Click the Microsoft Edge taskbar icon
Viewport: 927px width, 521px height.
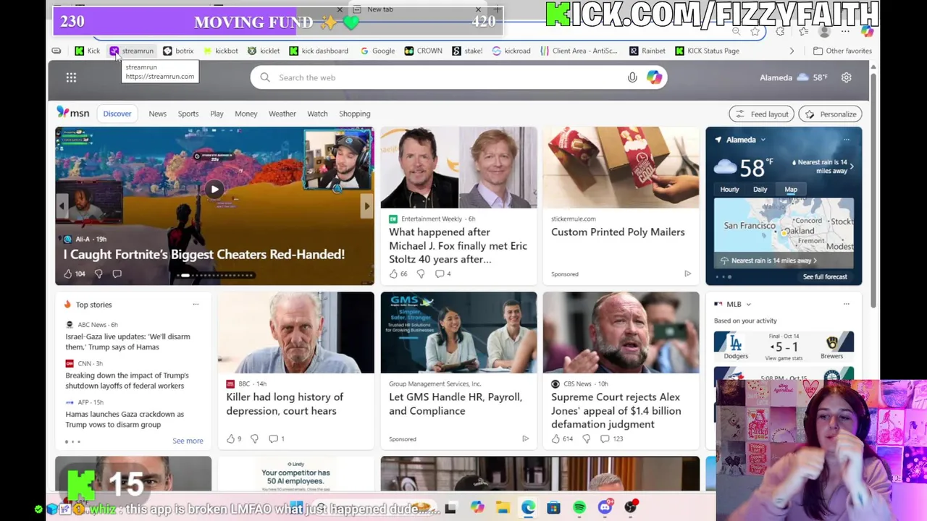[528, 508]
